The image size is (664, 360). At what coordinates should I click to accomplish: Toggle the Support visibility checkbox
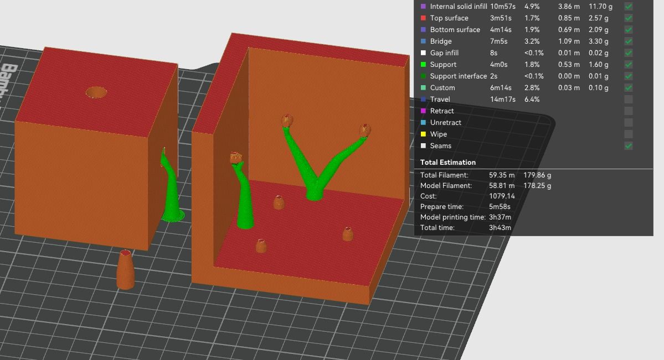point(629,64)
